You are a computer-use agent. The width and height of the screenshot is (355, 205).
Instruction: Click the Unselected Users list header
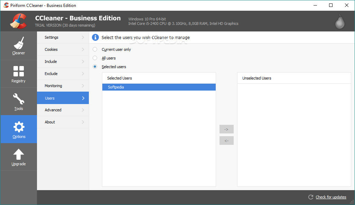pos(294,78)
